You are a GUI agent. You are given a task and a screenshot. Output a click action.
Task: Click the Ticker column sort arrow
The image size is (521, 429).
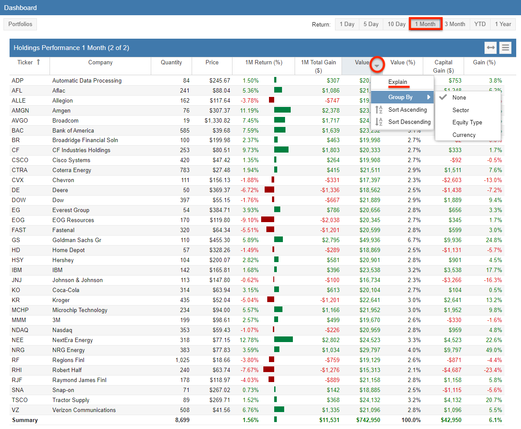38,62
